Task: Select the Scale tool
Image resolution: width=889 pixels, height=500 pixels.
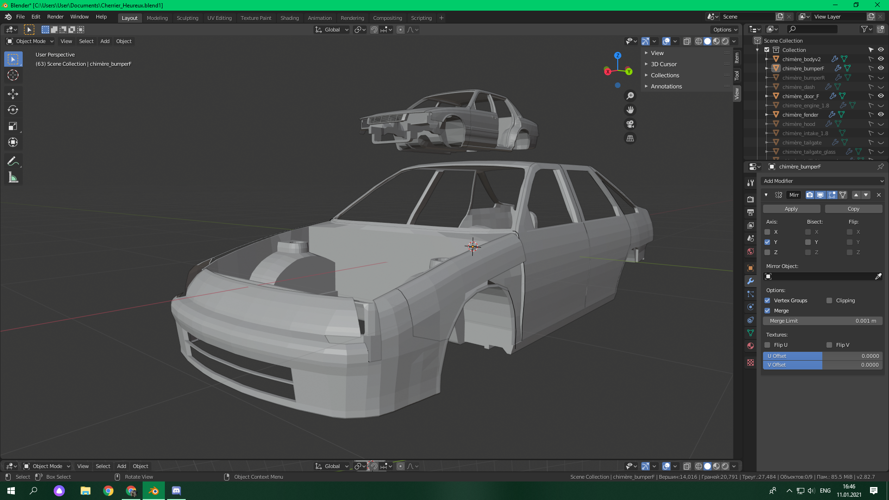Action: (13, 126)
